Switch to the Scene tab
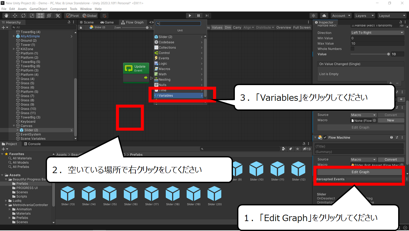 [87, 22]
